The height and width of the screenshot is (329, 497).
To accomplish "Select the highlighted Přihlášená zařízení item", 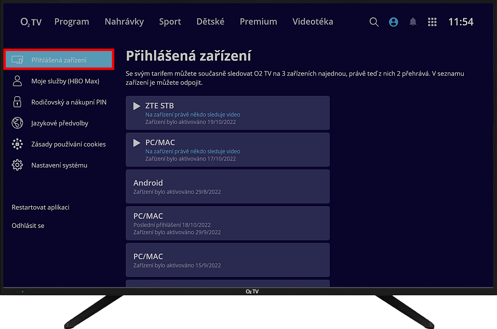I will tap(59, 60).
